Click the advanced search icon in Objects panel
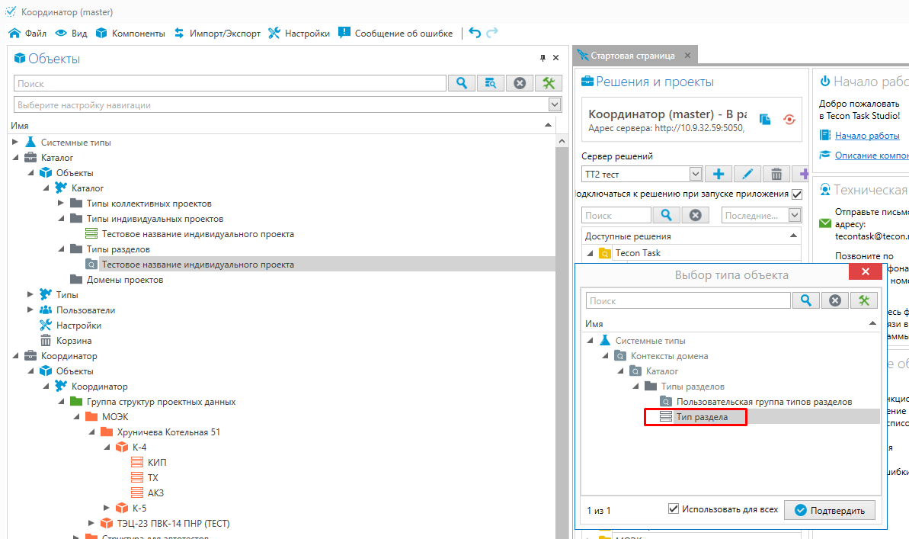This screenshot has height=539, width=909. pyautogui.click(x=491, y=83)
